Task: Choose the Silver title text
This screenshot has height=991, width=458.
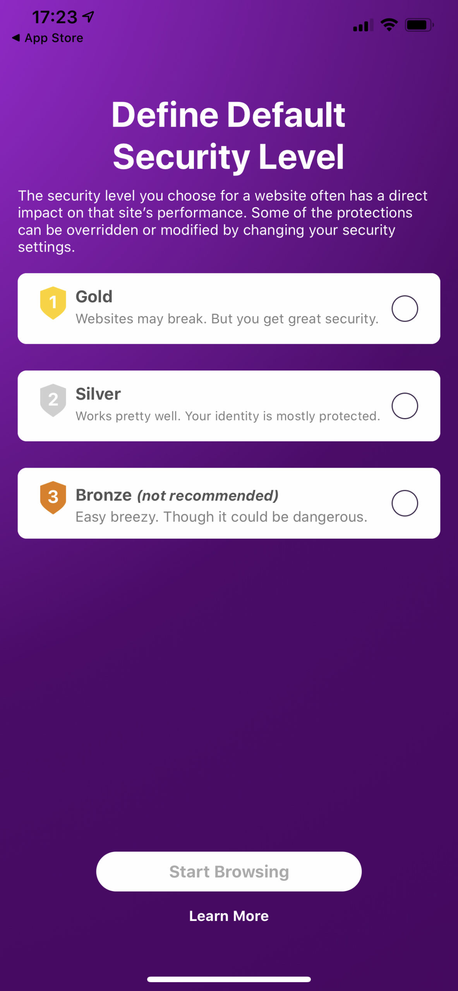Action: point(98,394)
